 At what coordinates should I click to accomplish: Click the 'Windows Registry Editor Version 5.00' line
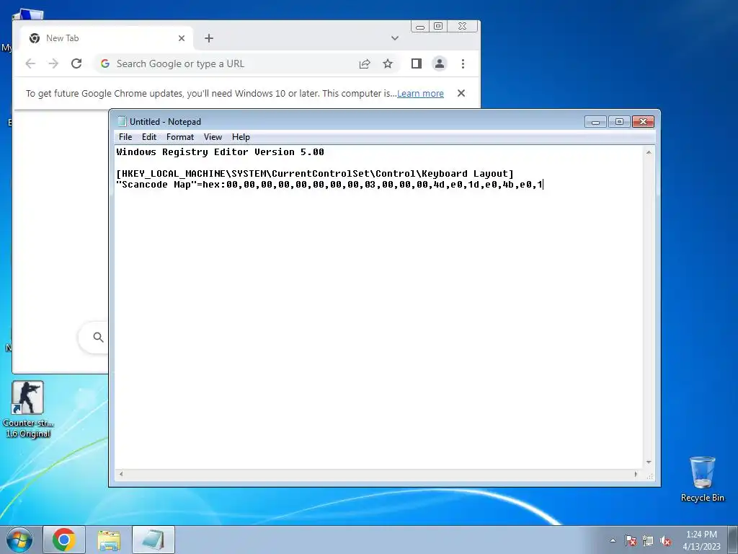(x=221, y=151)
